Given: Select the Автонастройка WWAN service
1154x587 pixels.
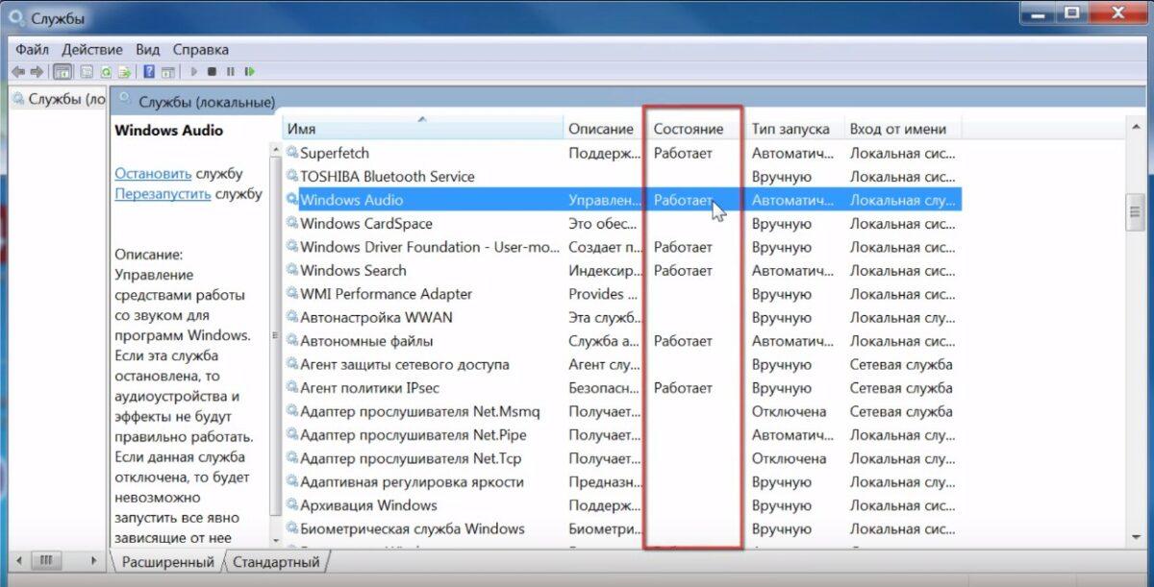Looking at the screenshot, I should tap(622, 317).
